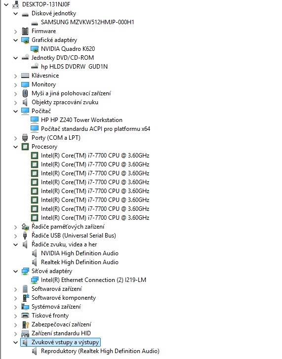Expand the Firmware category

(x=15, y=32)
